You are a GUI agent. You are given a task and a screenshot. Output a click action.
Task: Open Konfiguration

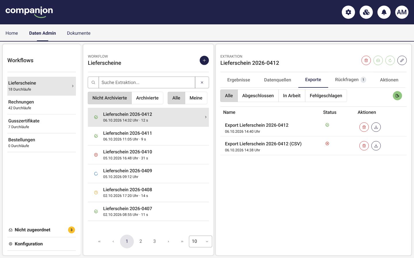tap(42, 244)
